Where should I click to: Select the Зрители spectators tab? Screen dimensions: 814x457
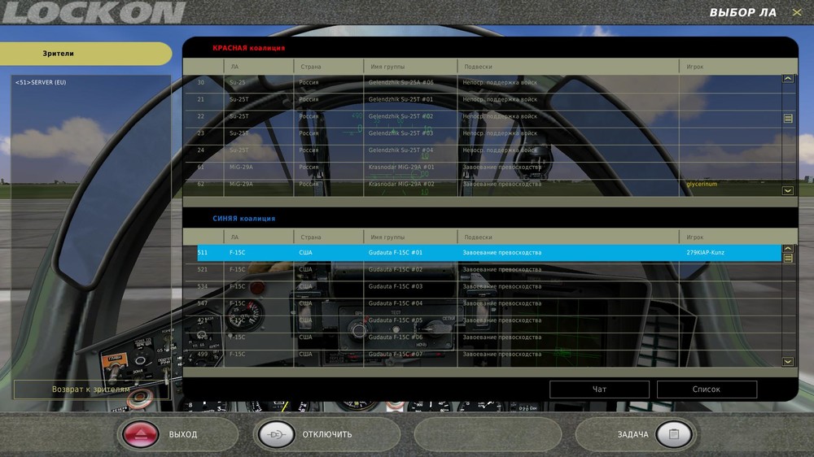(x=85, y=54)
